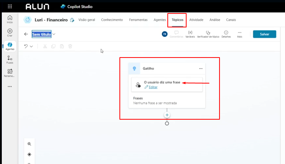Go back with the left arrow
This screenshot has height=164, width=285.
tap(26, 34)
